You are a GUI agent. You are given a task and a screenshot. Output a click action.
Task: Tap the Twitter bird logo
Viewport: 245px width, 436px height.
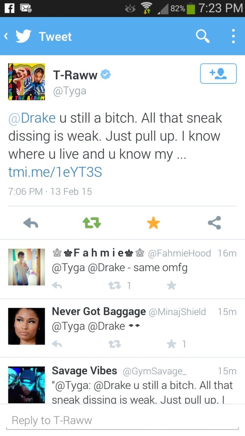pos(23,37)
